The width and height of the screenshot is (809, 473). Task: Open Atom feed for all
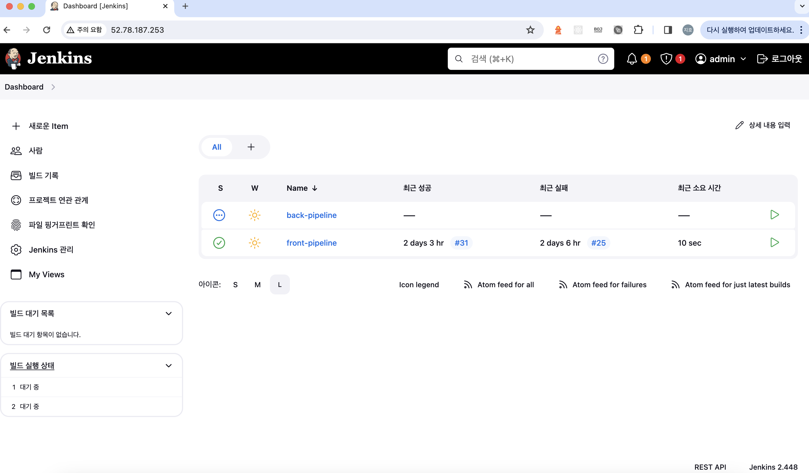tap(499, 285)
